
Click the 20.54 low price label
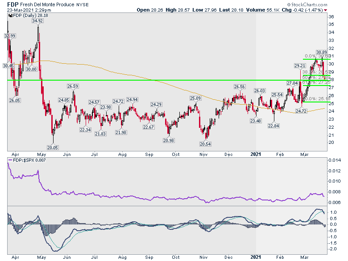(x=205, y=144)
